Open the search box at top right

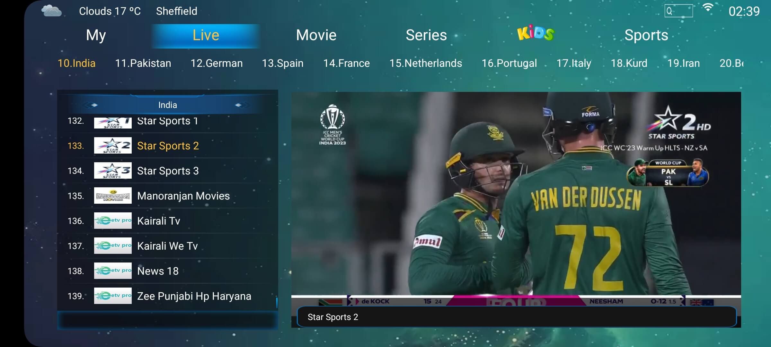pos(678,11)
